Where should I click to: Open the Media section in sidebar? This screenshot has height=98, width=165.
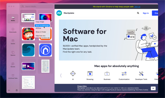pyautogui.click(x=13, y=19)
